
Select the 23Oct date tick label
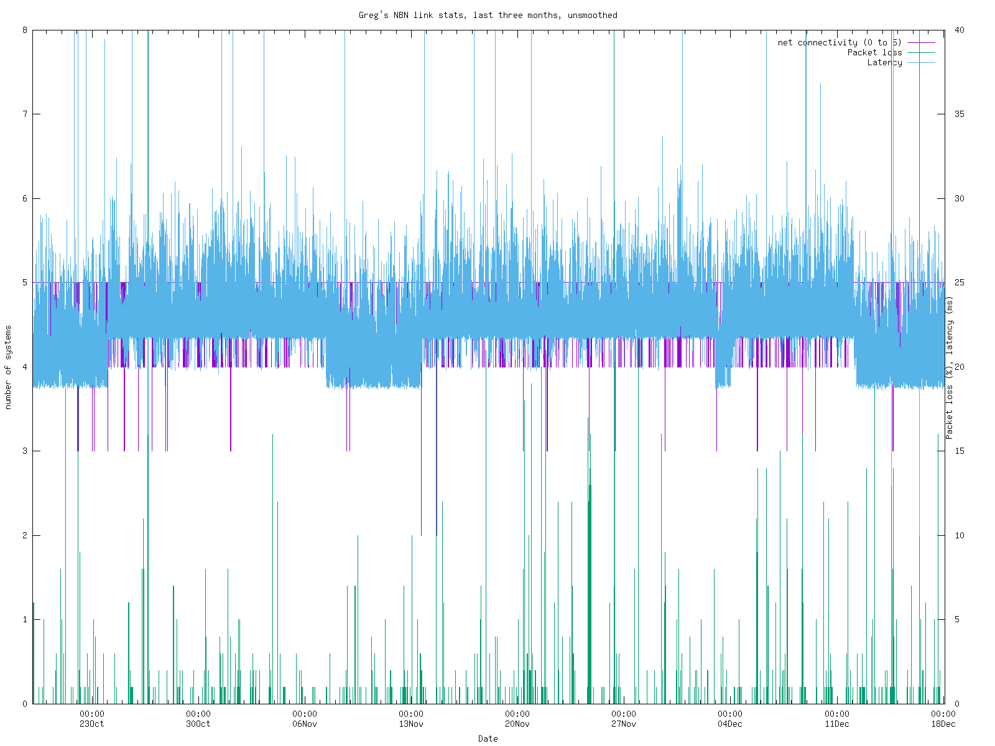91,724
